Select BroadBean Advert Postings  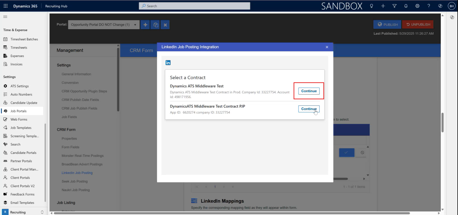click(x=82, y=164)
